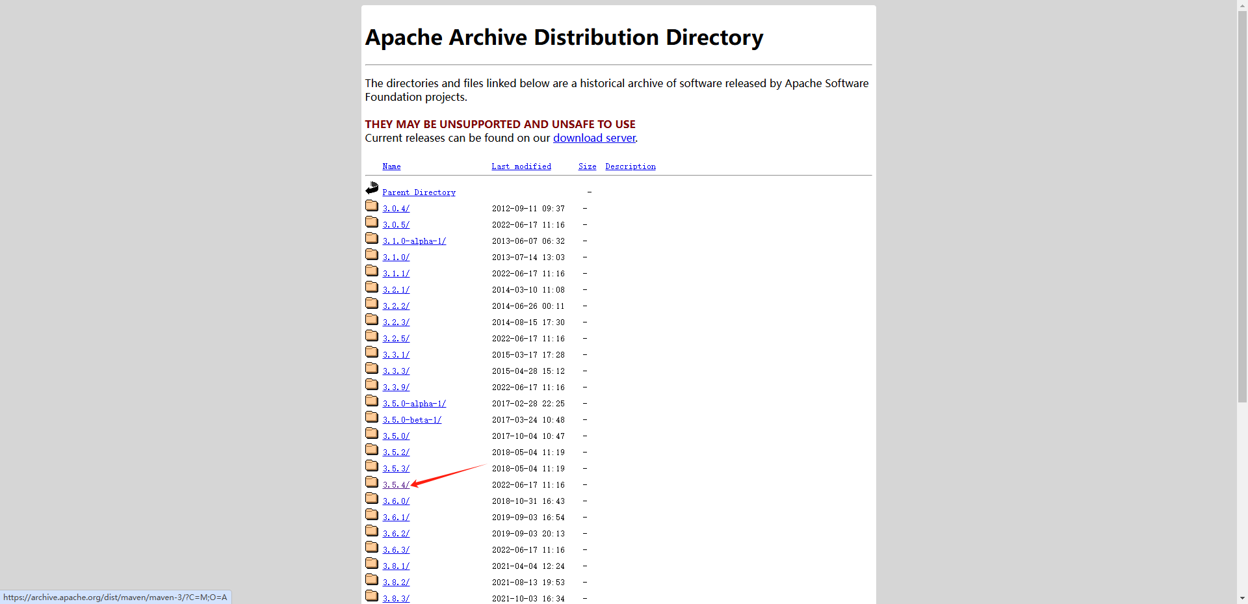
Task: Open the 3.1.0-alpha-1/ directory link
Action: 414,241
